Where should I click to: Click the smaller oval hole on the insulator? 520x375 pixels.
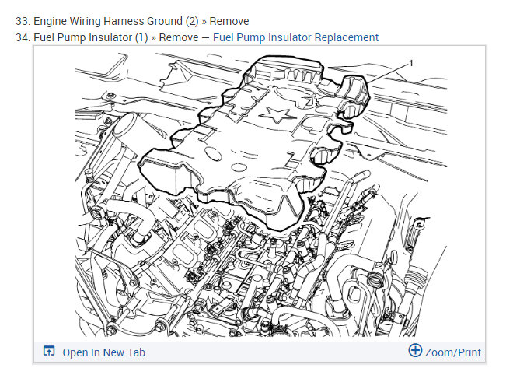[239, 167]
